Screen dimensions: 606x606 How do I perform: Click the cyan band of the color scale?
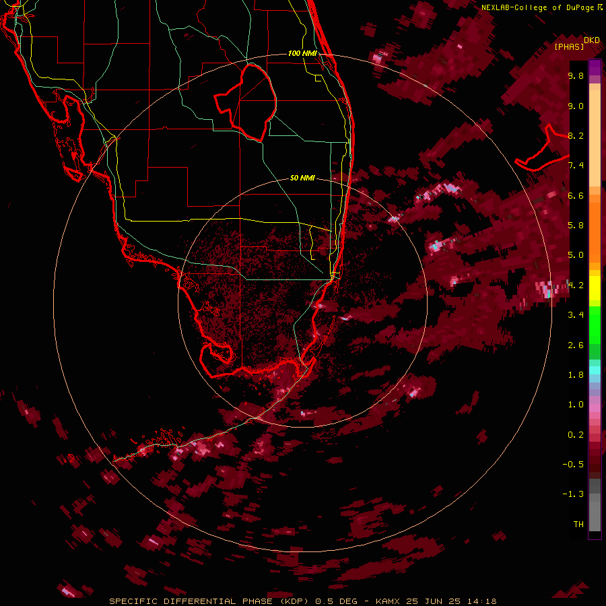(x=595, y=370)
